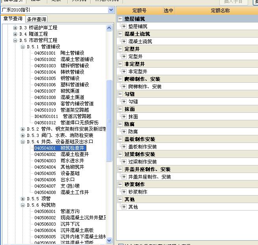Select 040501003 镀锌钢管铺设
The width and height of the screenshot is (258, 245).
62,66
